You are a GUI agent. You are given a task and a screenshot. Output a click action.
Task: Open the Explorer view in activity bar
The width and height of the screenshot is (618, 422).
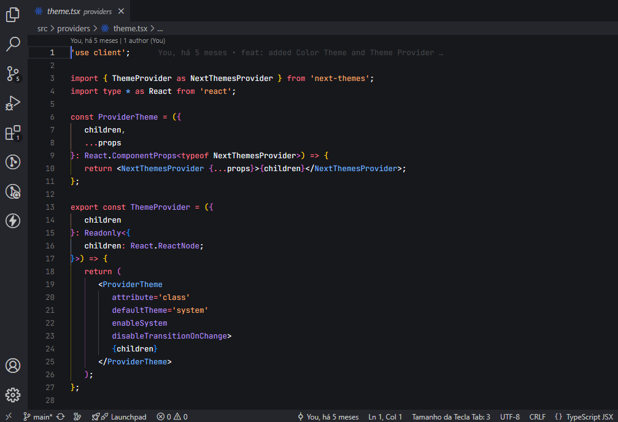(x=13, y=15)
